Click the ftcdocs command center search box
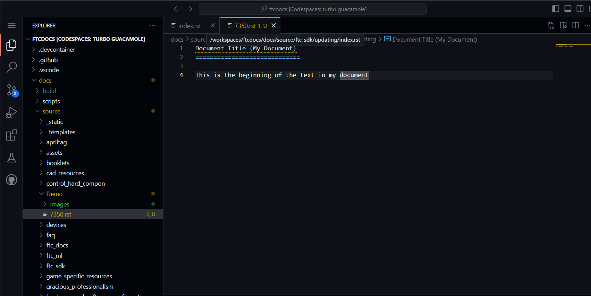The height and width of the screenshot is (296, 591). [313, 9]
